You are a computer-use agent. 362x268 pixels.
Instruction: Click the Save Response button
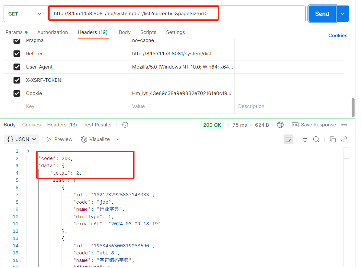pos(314,125)
